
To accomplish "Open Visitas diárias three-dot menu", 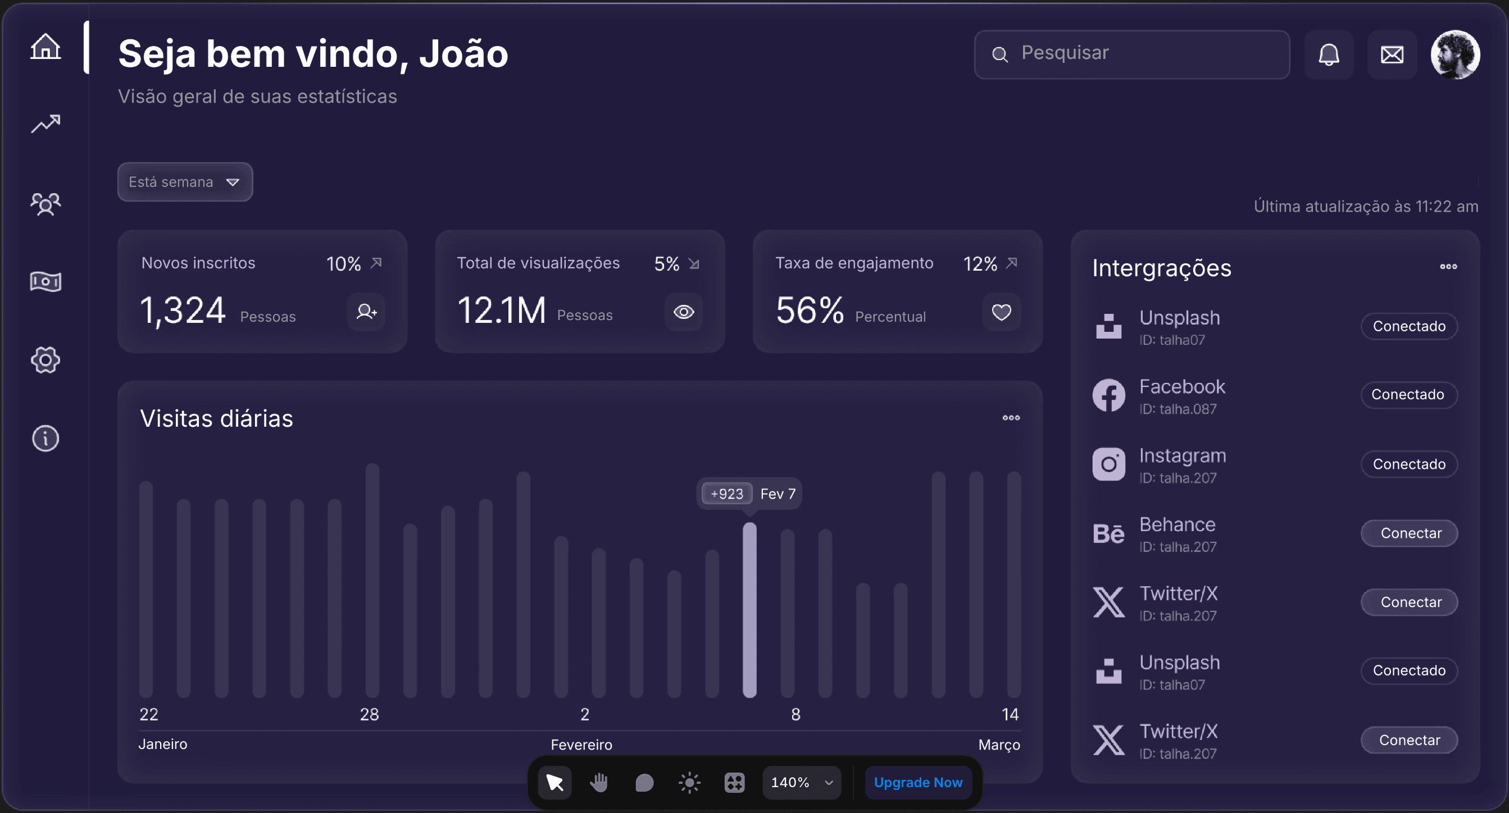I will pos(1011,418).
